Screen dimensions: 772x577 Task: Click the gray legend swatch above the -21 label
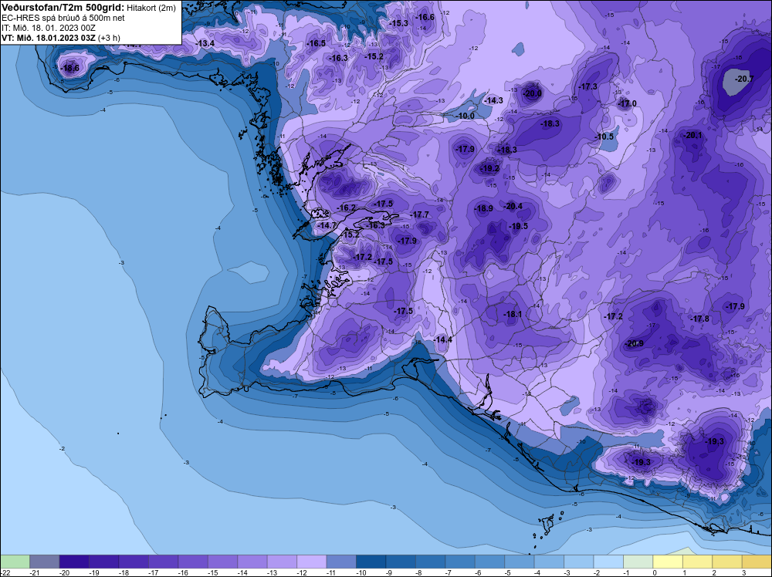44,562
